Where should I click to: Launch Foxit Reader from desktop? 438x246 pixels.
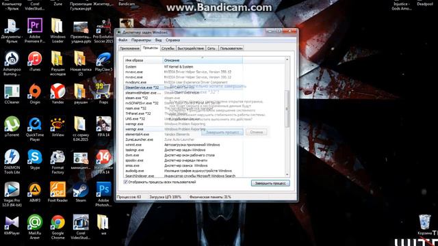57,192
